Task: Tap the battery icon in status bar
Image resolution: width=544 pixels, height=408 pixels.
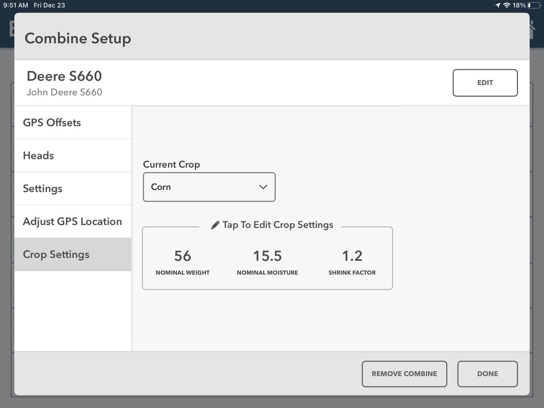Action: [x=534, y=5]
